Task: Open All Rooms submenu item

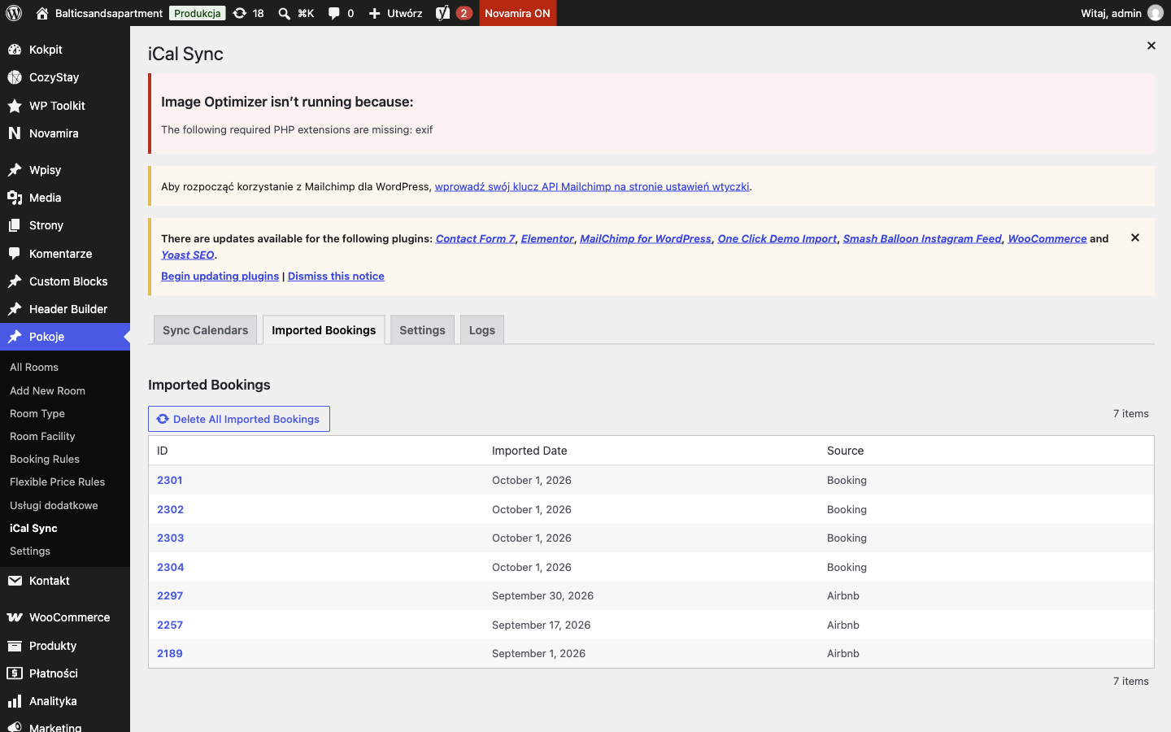Action: coord(34,367)
